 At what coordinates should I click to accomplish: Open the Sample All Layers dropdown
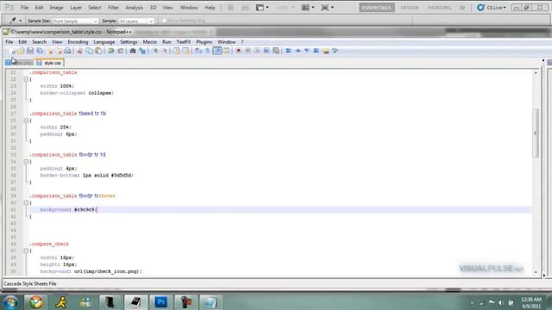[x=136, y=21]
